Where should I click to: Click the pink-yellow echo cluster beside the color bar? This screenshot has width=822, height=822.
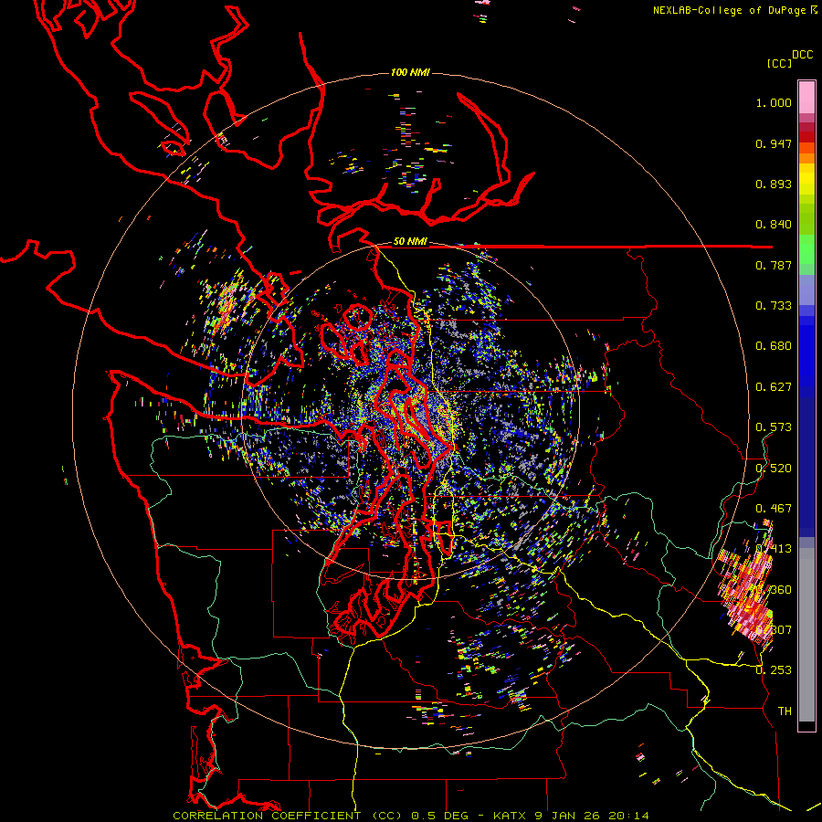tap(747, 585)
